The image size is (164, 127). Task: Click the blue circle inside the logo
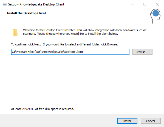pyautogui.click(x=155, y=13)
